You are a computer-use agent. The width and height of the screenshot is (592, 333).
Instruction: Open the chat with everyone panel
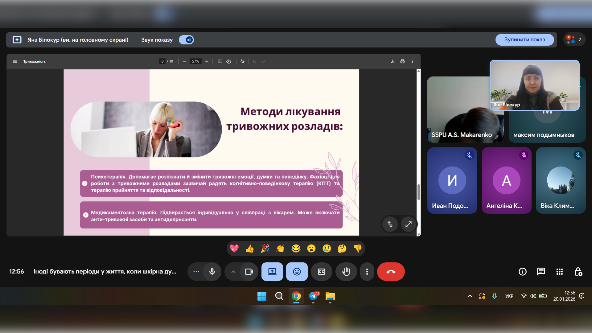click(x=541, y=272)
